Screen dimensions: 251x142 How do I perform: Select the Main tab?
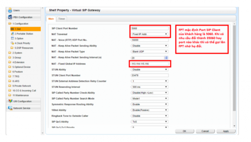point(51,18)
